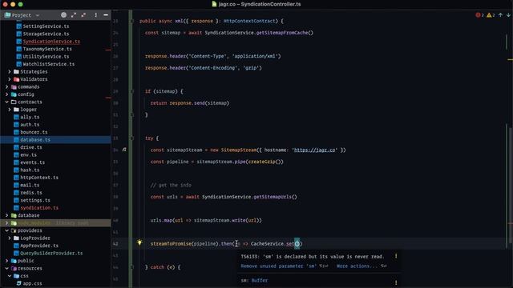Expand the database folder

[7, 215]
